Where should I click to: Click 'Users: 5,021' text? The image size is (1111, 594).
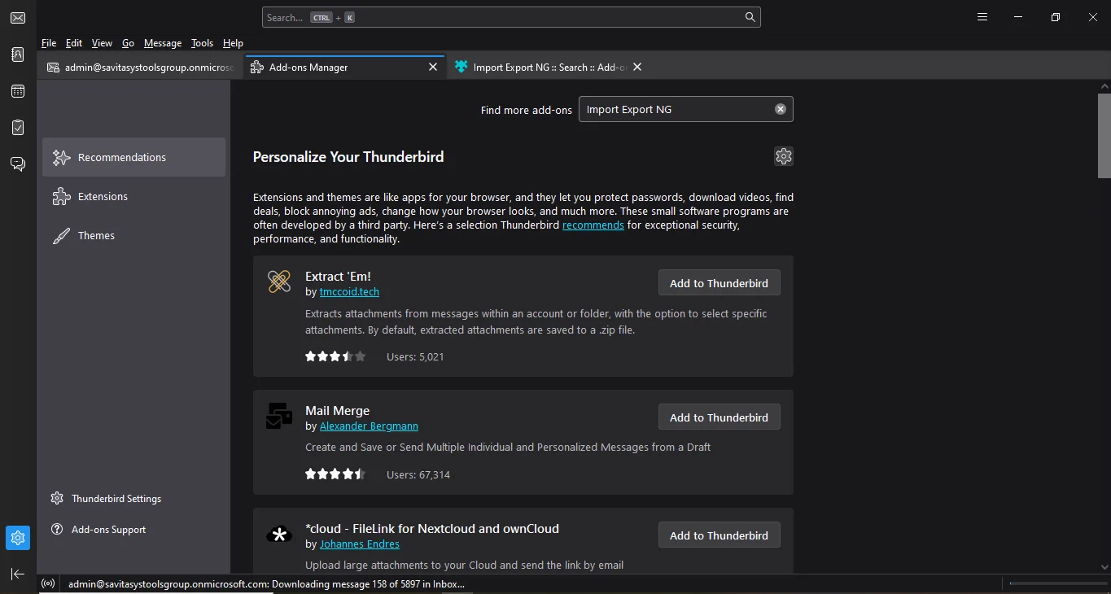(415, 356)
